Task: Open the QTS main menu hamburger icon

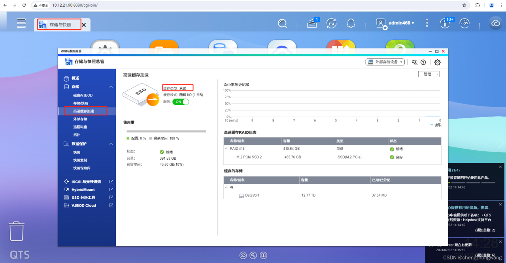Action: pos(21,23)
